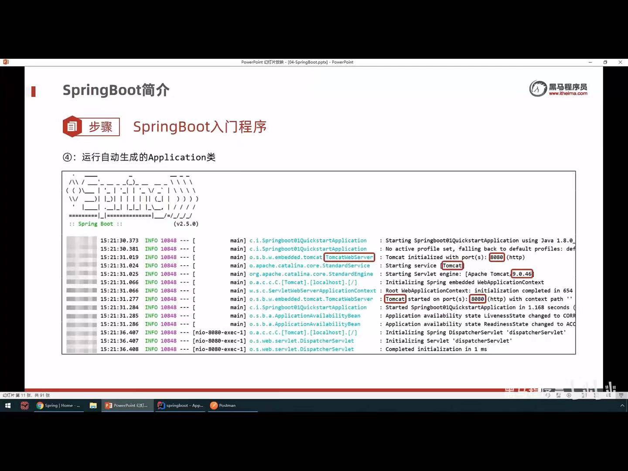Click version text (v2.5.0)
628x471 pixels.
pos(186,224)
